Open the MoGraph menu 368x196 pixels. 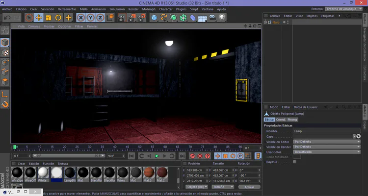(149, 9)
